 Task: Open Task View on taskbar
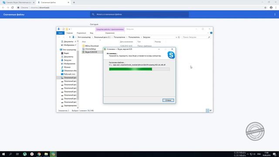pos(17,154)
